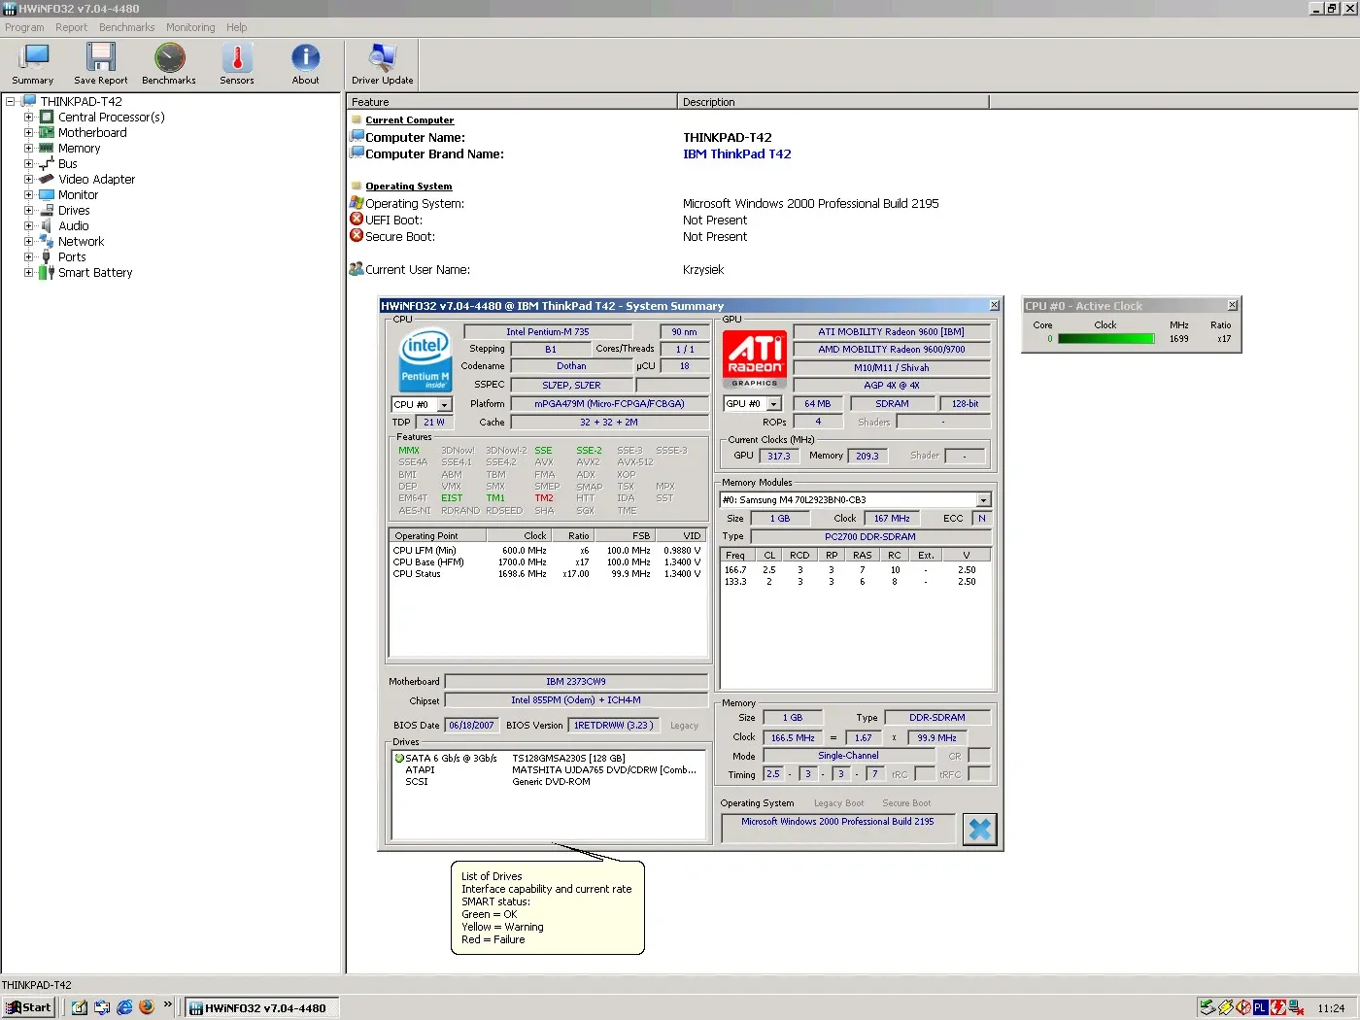Click the UEFI Boot red error icon
Viewport: 1360px width, 1020px height.
[x=357, y=220]
